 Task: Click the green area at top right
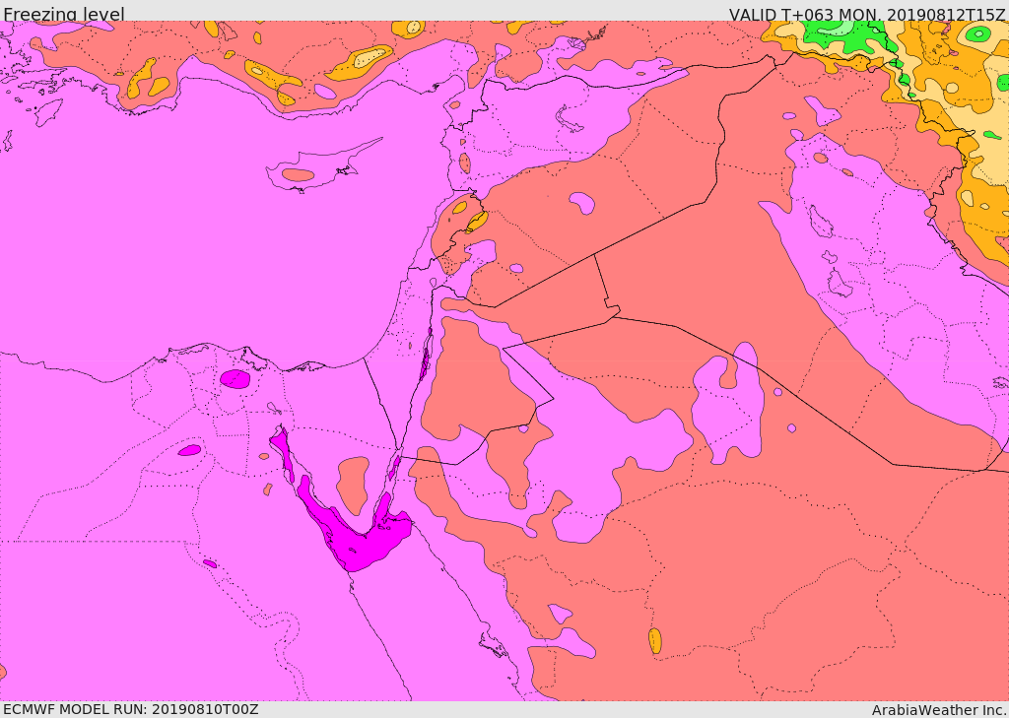tap(846, 35)
